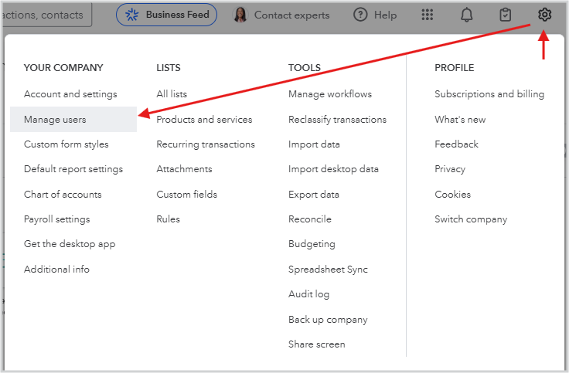
Task: Click the search transactions, contacts field
Action: point(46,15)
